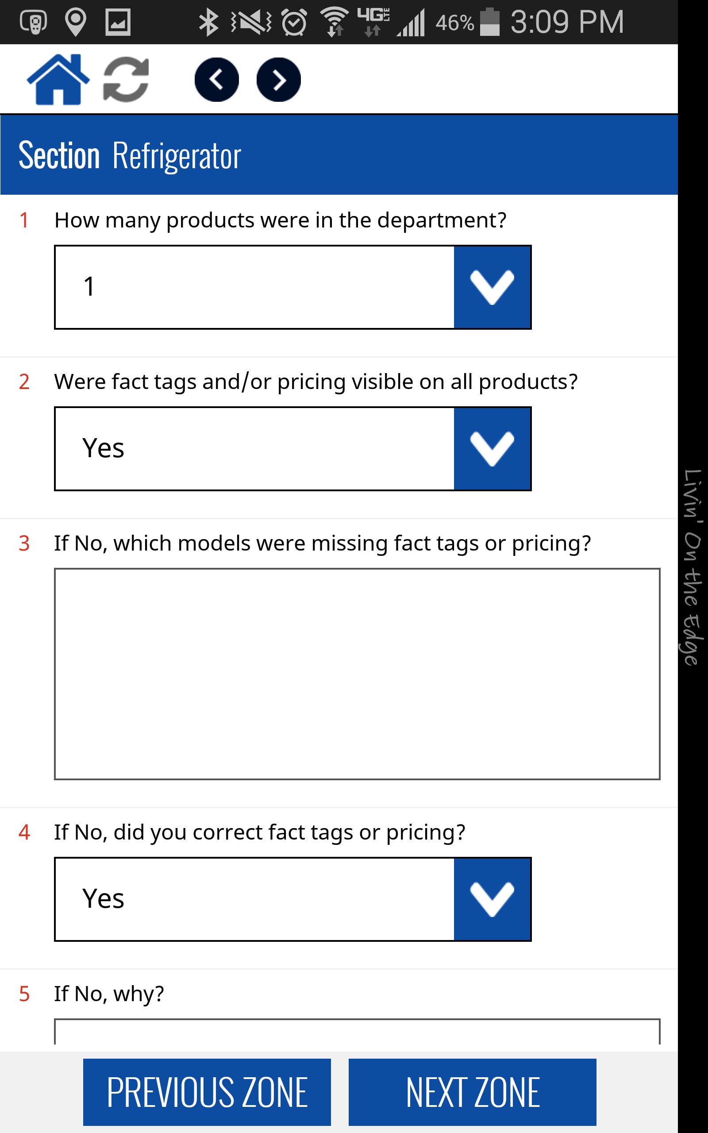Select question 3 missing models text area
This screenshot has width=708, height=1133.
tap(356, 674)
